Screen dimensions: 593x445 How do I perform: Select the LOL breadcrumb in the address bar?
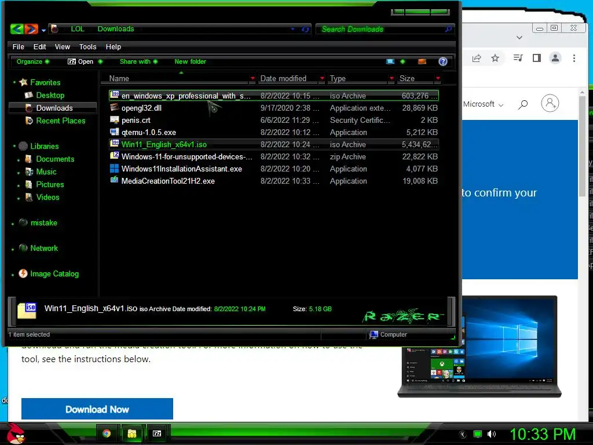pyautogui.click(x=78, y=29)
